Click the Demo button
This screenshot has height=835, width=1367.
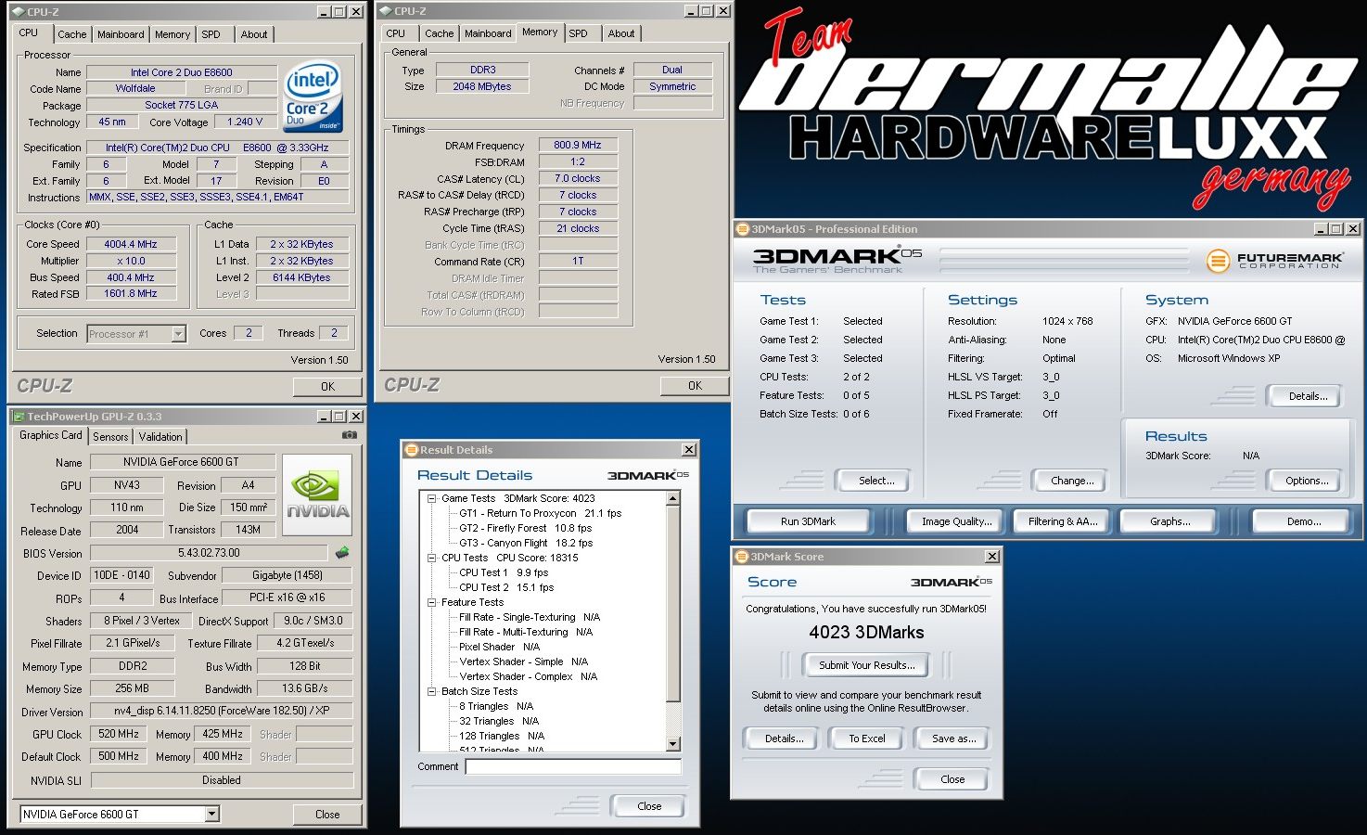(x=1304, y=521)
